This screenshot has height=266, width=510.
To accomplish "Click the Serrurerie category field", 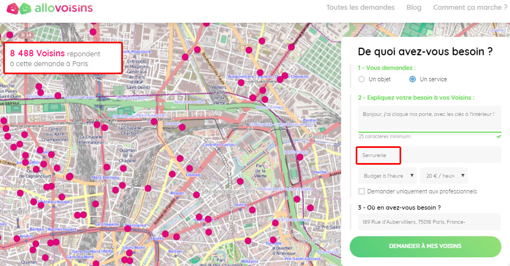I will click(378, 155).
